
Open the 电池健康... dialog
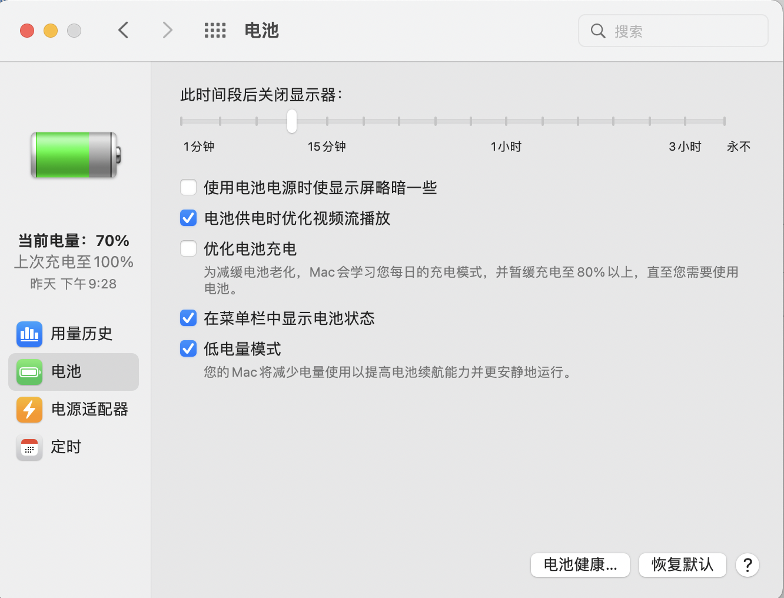[x=580, y=565]
